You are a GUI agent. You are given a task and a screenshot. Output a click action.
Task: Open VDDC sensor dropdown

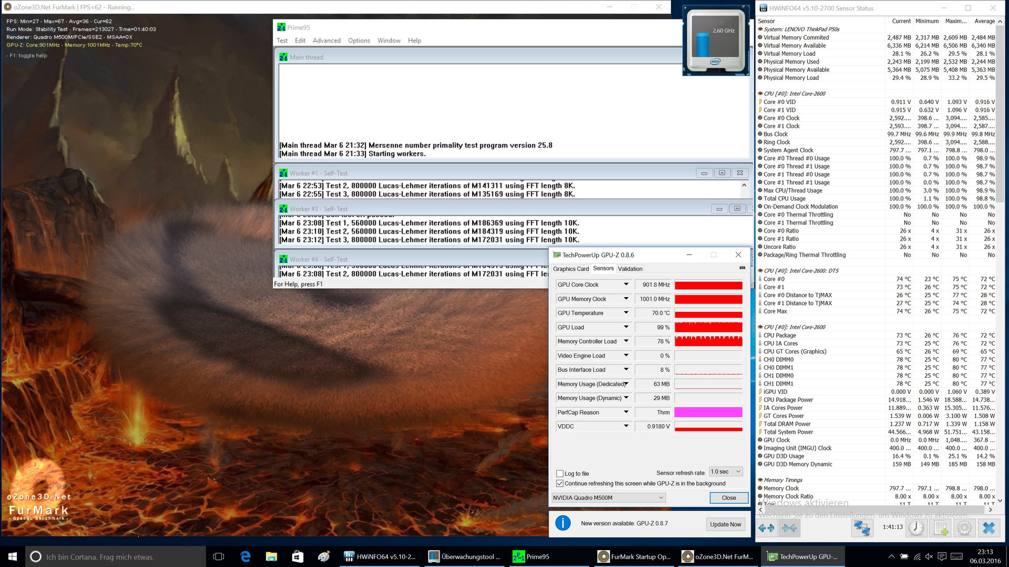[x=626, y=426]
